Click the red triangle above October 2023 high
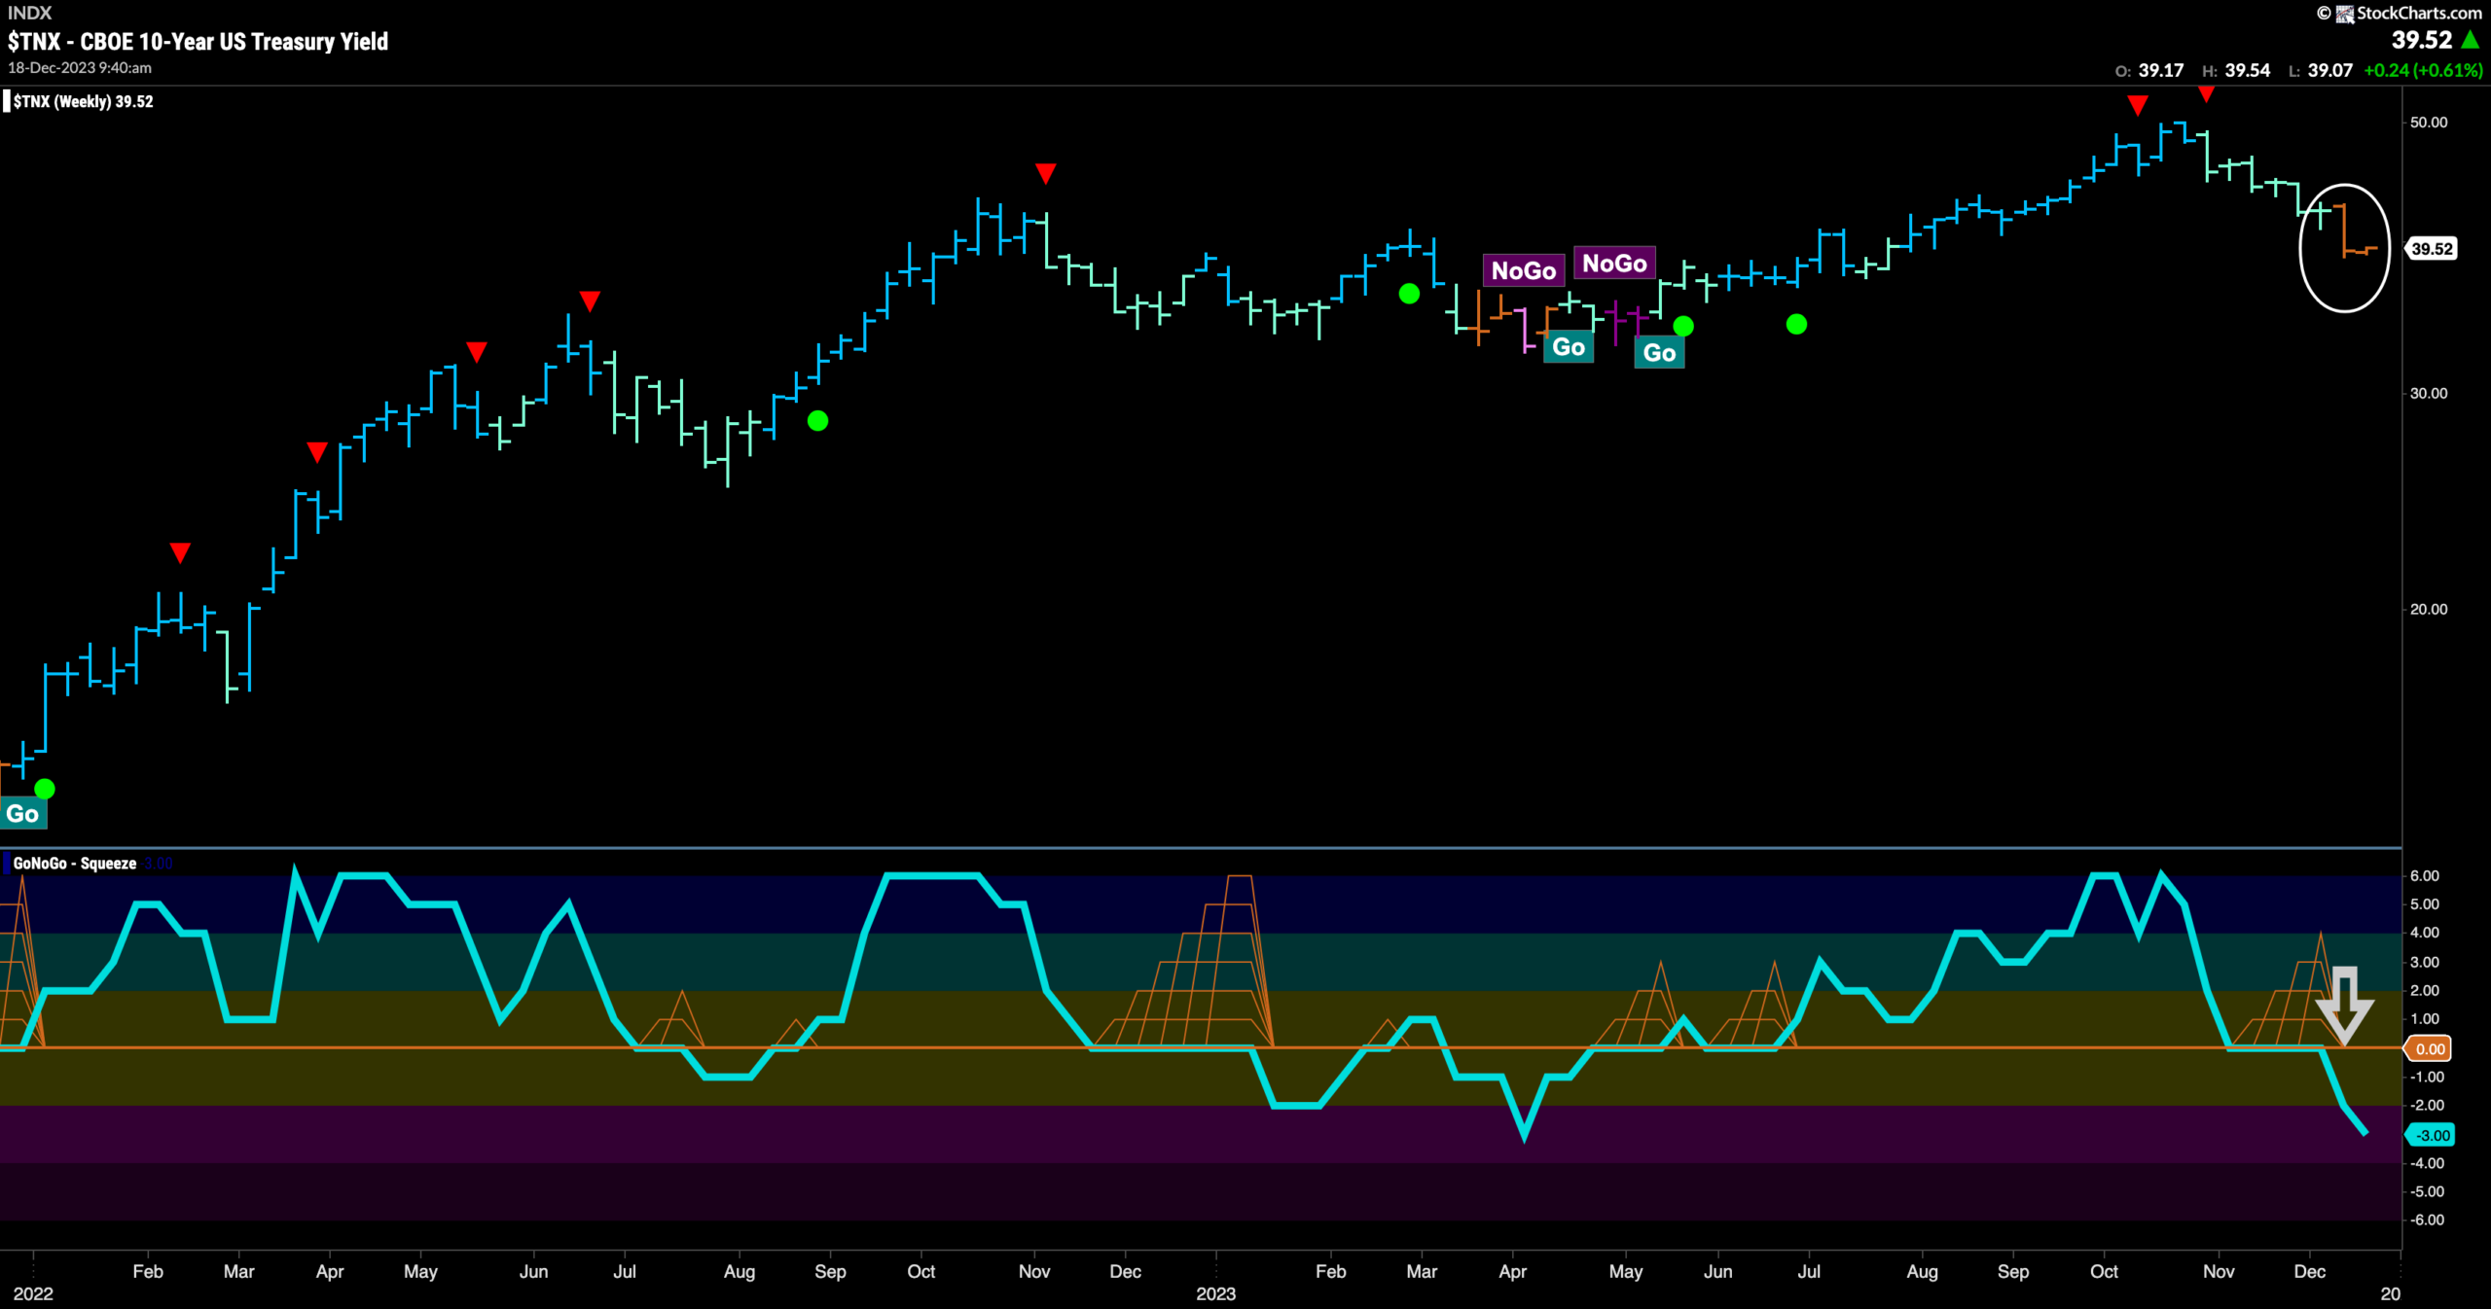 (2137, 105)
